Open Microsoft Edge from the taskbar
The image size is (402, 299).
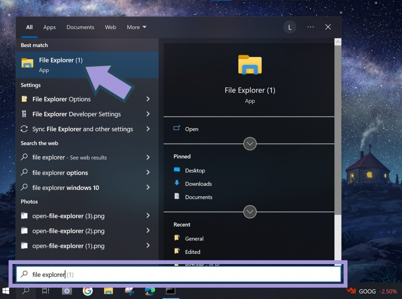tap(150, 291)
